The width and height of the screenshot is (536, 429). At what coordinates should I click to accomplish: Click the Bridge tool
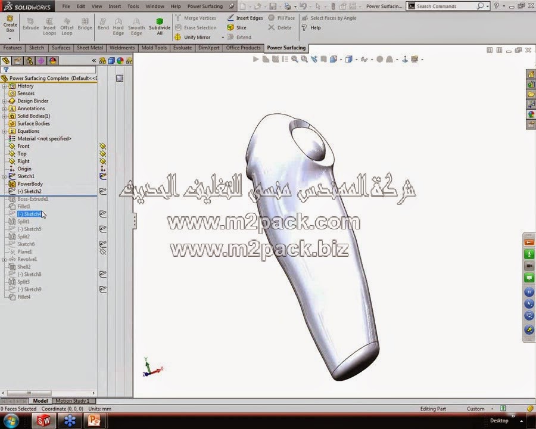click(85, 24)
